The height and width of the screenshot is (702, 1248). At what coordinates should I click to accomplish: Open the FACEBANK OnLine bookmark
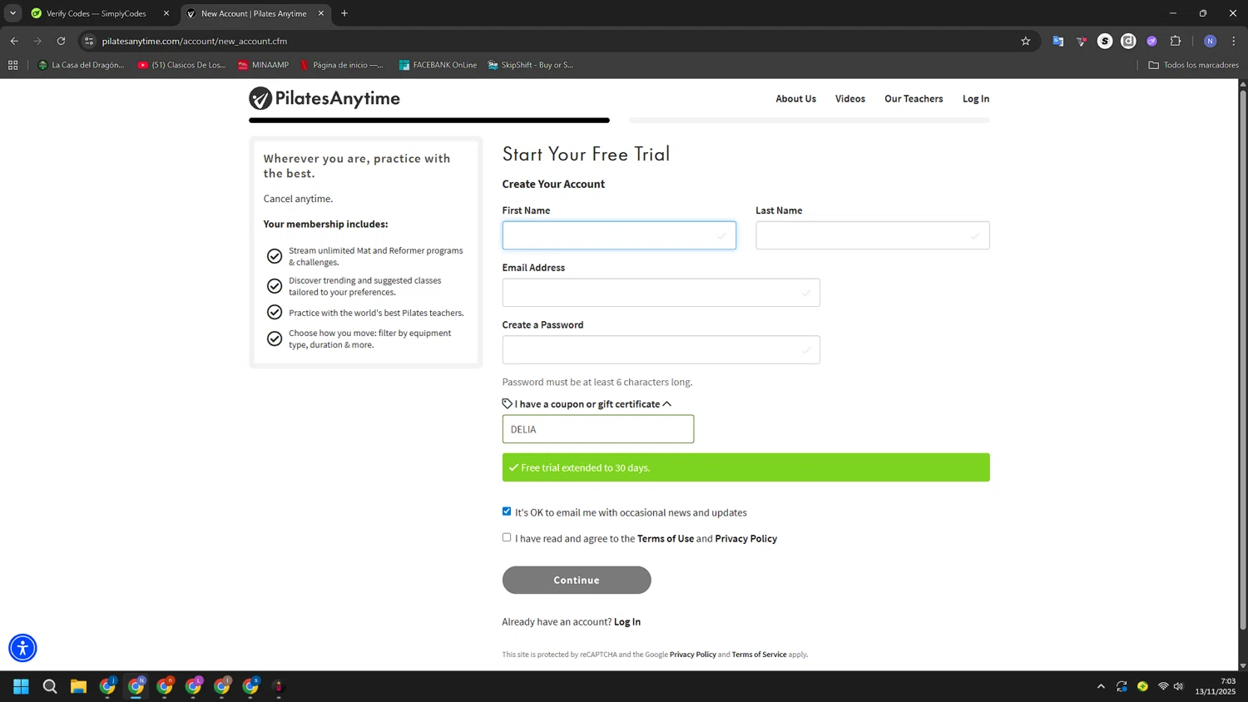(438, 65)
